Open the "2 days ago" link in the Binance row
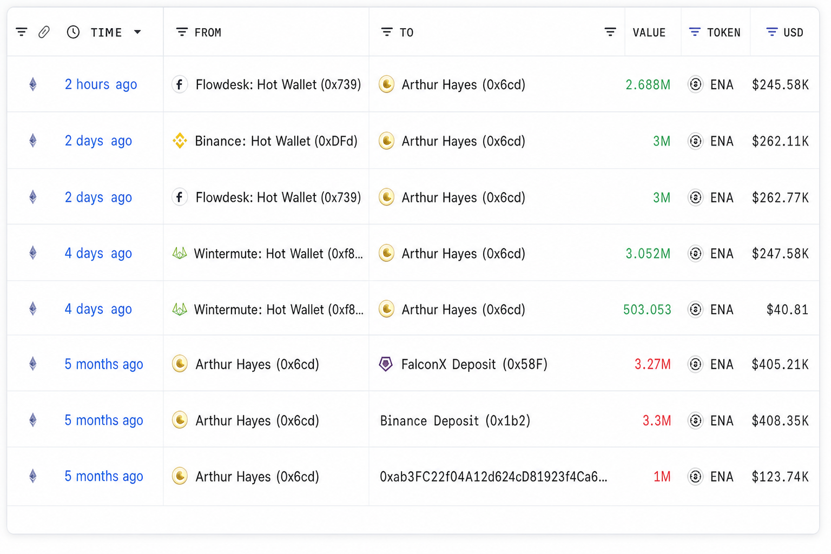The height and width of the screenshot is (554, 831). (98, 141)
